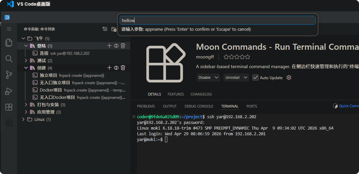Image resolution: width=359 pixels, height=174 pixels.
Task: Open the Extensions view in activity bar
Action: 9,107
